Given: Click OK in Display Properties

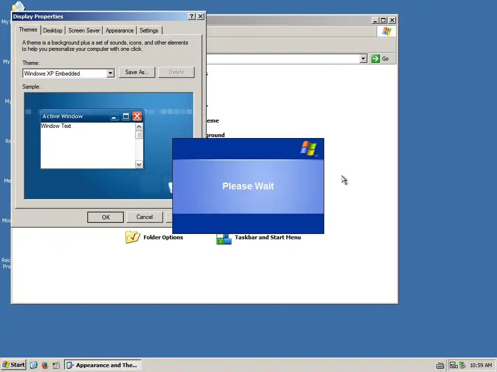Looking at the screenshot, I should (x=105, y=217).
